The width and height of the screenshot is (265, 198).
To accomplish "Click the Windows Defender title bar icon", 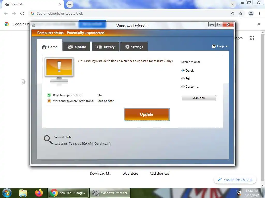I will [x=33, y=25].
